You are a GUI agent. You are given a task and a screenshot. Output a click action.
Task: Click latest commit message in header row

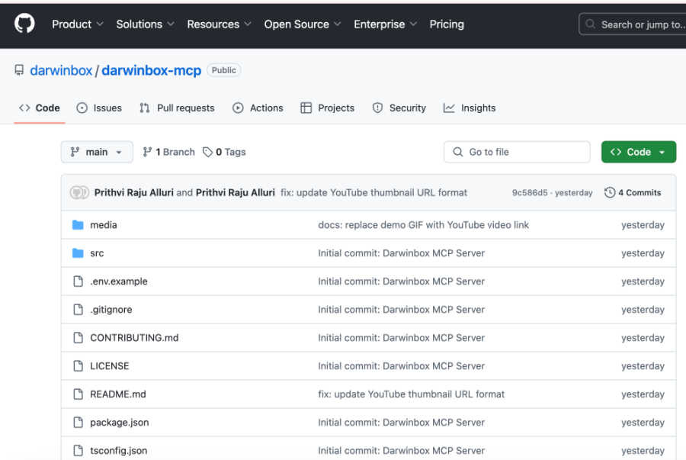373,192
